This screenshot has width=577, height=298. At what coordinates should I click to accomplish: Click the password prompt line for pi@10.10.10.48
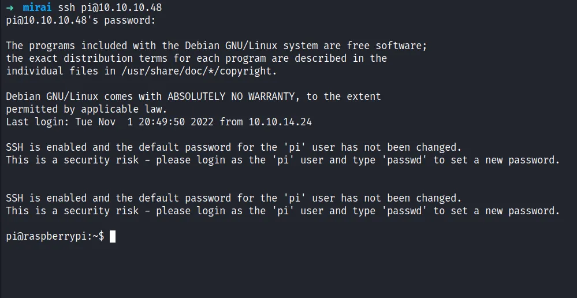click(x=81, y=21)
